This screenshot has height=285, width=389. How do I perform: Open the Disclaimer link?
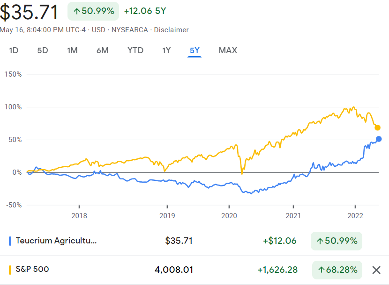171,30
